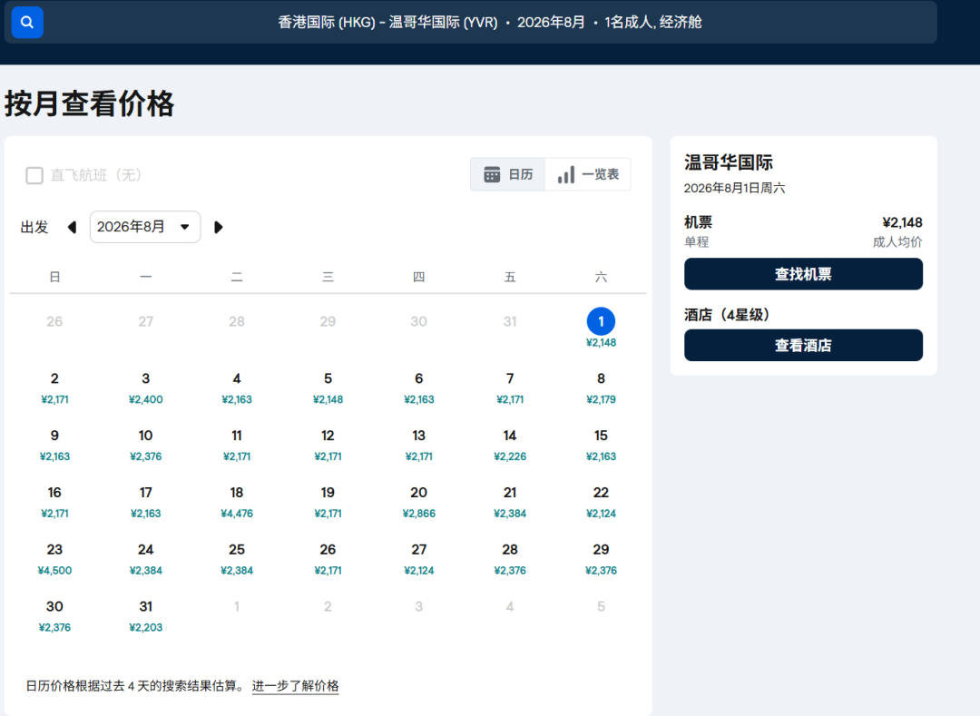Pick August 23 priced ¥4,500
The height and width of the screenshot is (716, 980).
click(54, 559)
